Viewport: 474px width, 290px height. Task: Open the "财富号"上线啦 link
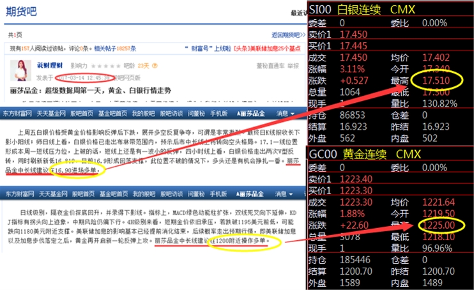click(208, 49)
